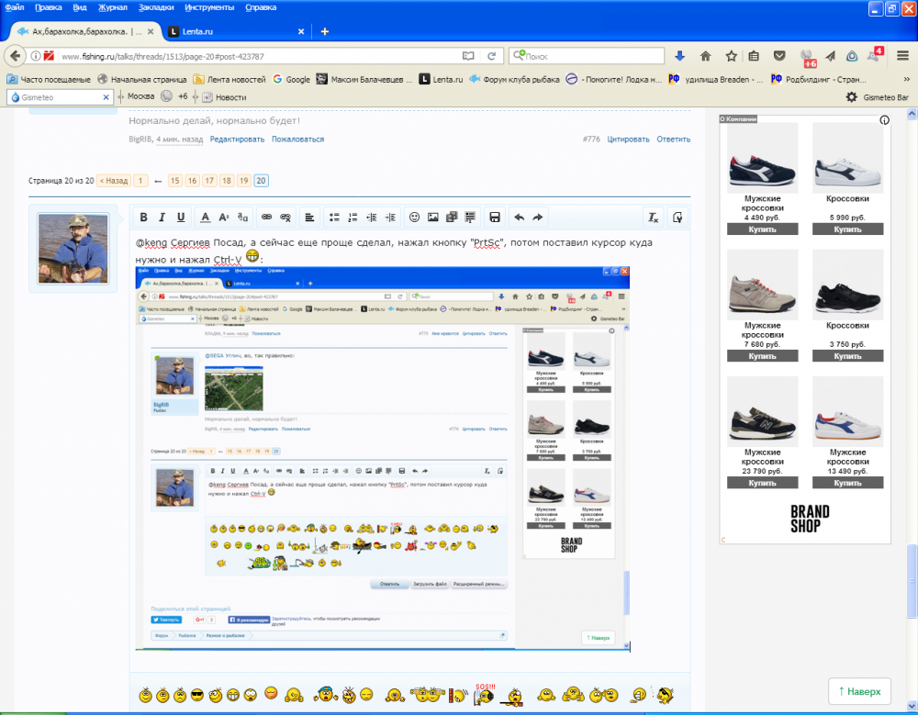Click the save draft floppy icon

(x=495, y=218)
